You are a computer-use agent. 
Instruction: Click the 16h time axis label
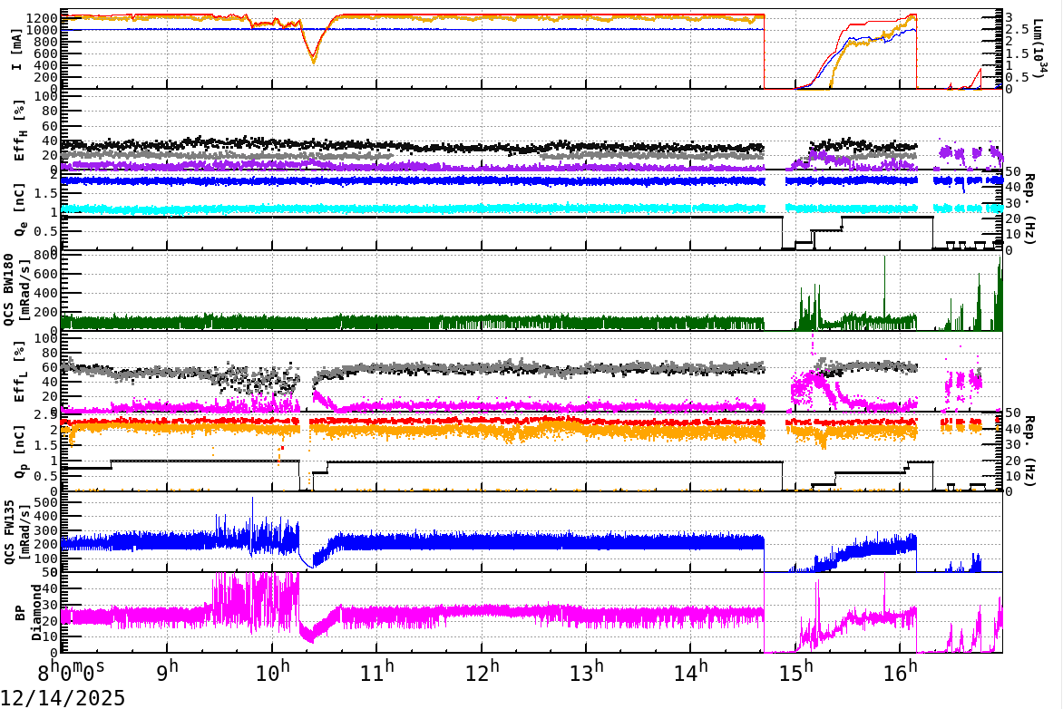pyautogui.click(x=901, y=672)
